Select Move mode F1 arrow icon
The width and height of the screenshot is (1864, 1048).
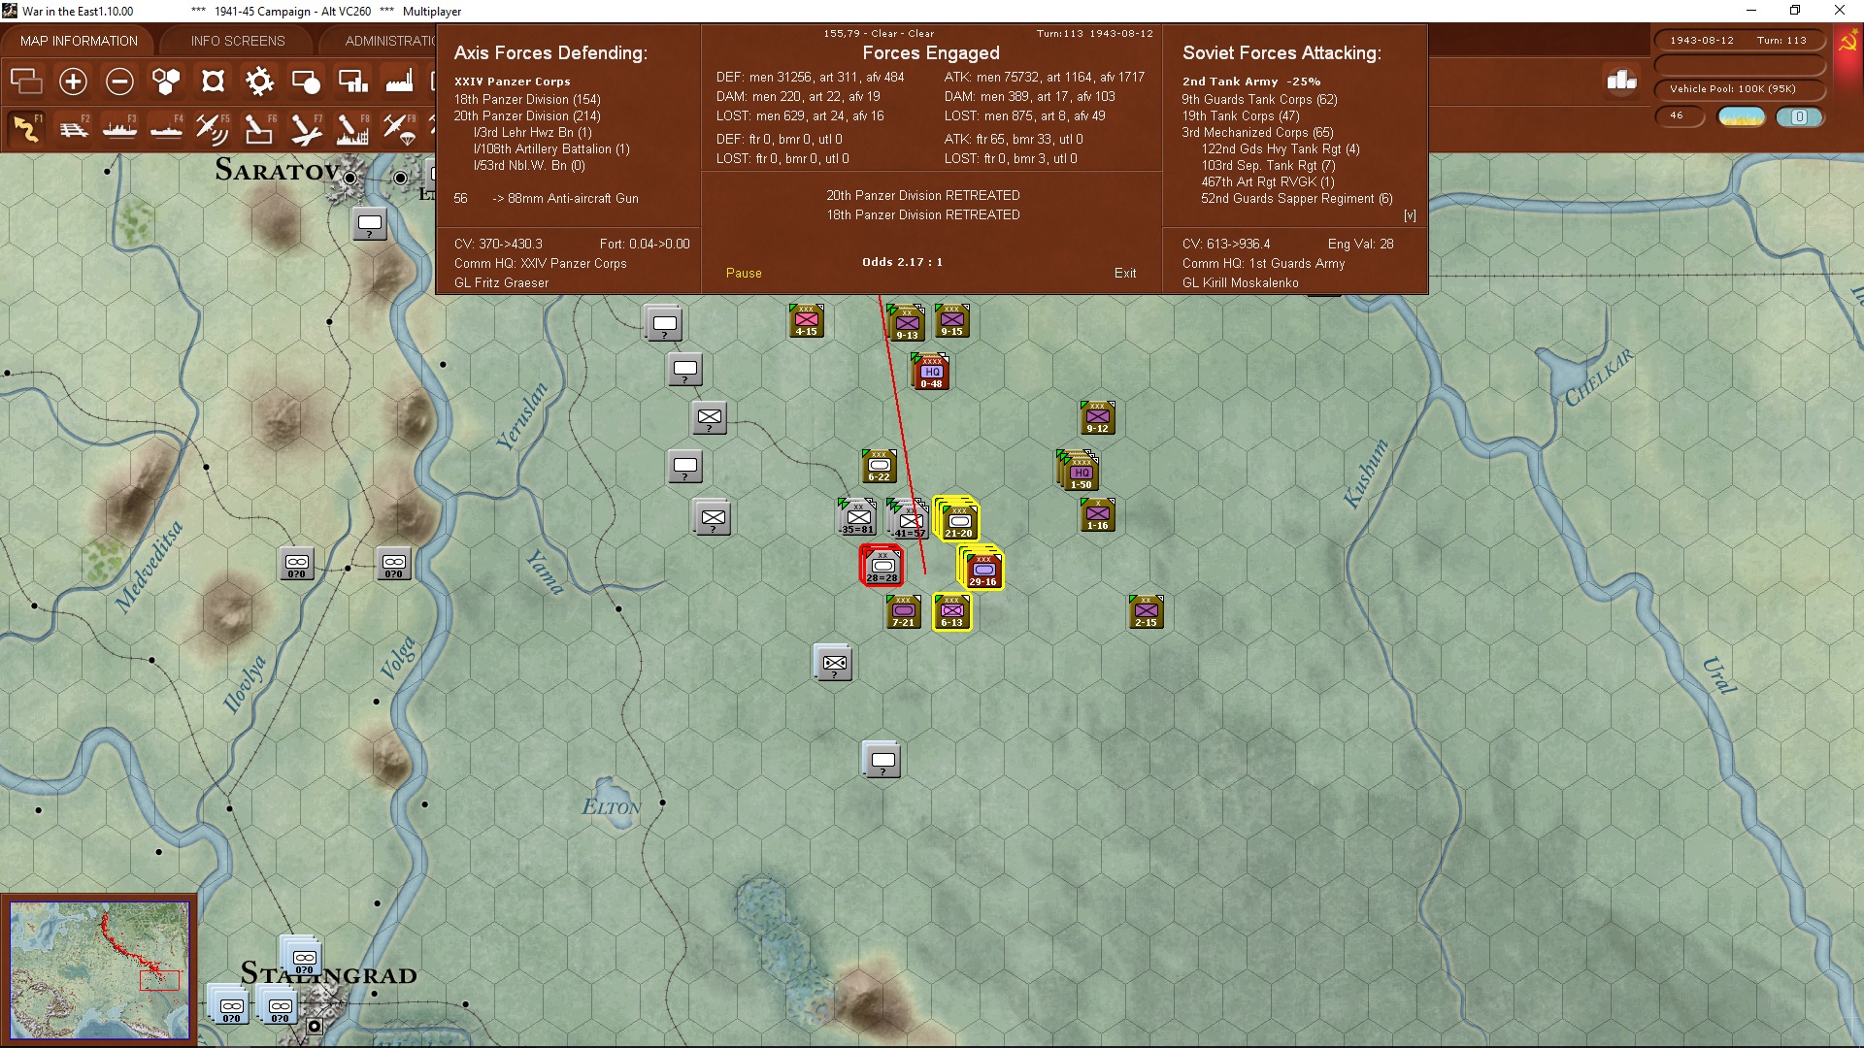point(26,128)
